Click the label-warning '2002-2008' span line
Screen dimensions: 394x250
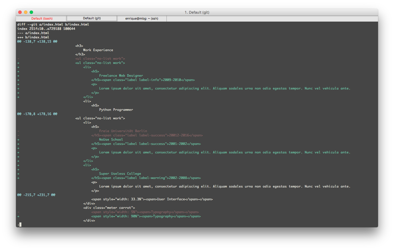[x=146, y=178]
